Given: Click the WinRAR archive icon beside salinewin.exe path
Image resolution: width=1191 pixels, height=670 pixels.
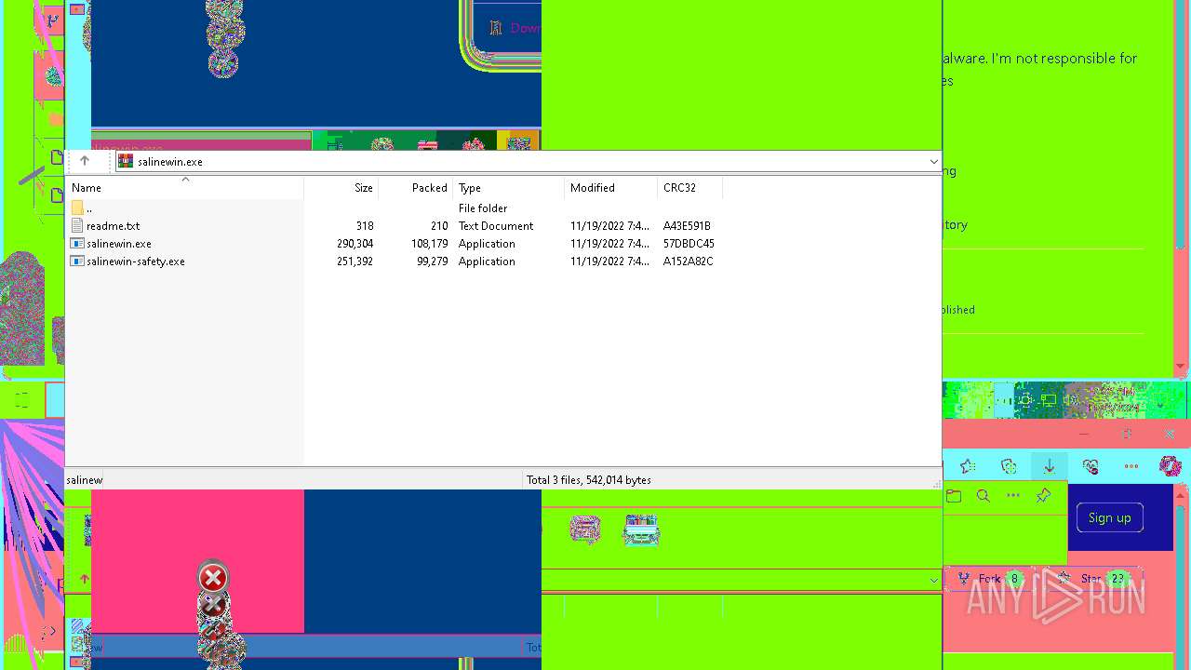Looking at the screenshot, I should (x=126, y=161).
